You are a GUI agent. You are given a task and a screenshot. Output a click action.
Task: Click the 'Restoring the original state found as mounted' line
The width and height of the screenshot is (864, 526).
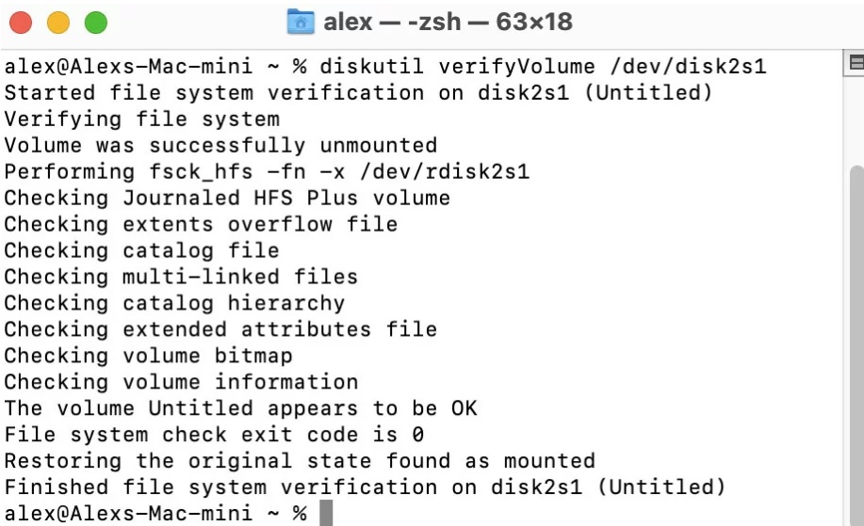coord(300,461)
